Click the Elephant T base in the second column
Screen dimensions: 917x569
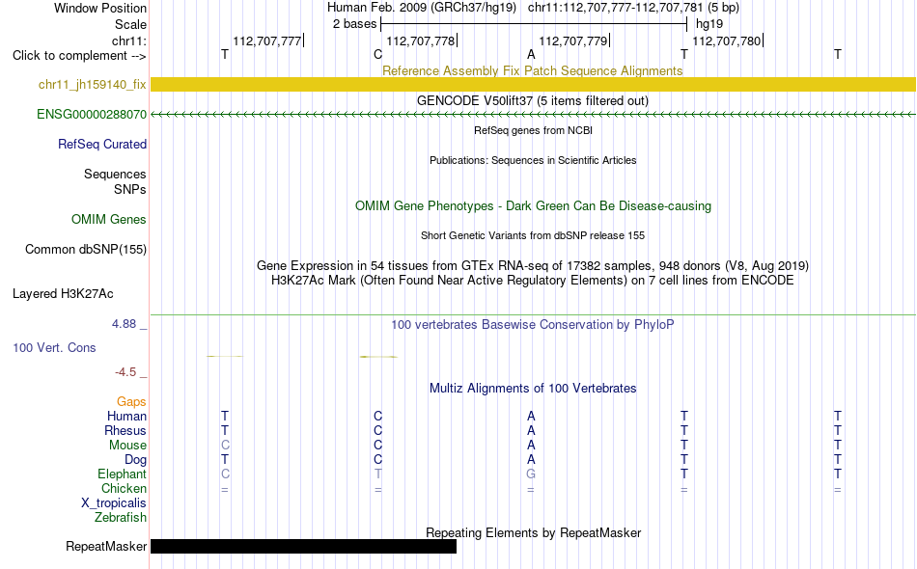[x=377, y=474]
